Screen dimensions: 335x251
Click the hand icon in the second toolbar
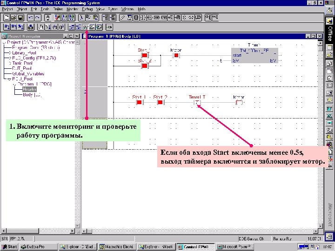click(40, 27)
